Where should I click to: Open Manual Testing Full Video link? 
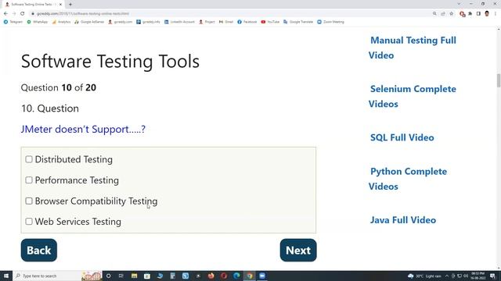[413, 48]
